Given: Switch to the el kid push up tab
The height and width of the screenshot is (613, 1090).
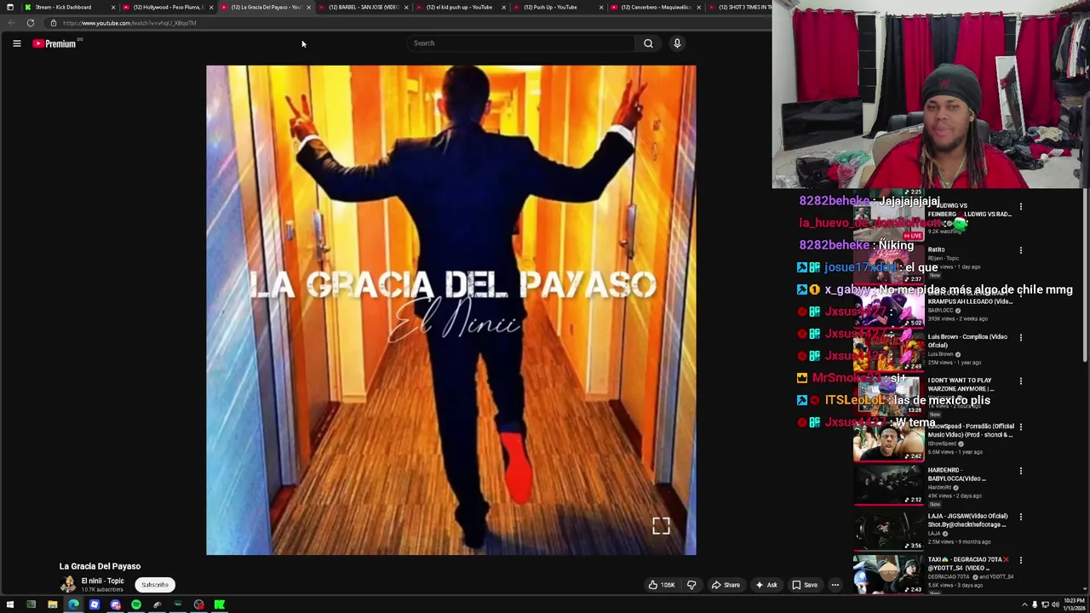Looking at the screenshot, I should (459, 7).
